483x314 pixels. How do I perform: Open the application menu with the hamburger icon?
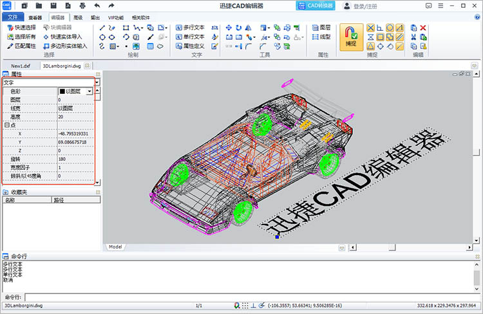pyautogui.click(x=440, y=6)
